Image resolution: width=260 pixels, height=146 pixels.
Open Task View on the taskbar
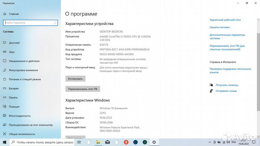[x=79, y=142]
